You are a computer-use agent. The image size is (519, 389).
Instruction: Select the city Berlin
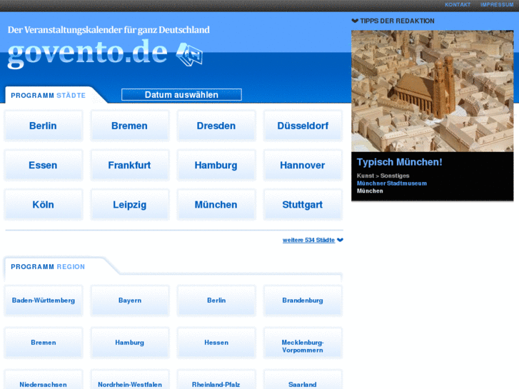(x=43, y=126)
